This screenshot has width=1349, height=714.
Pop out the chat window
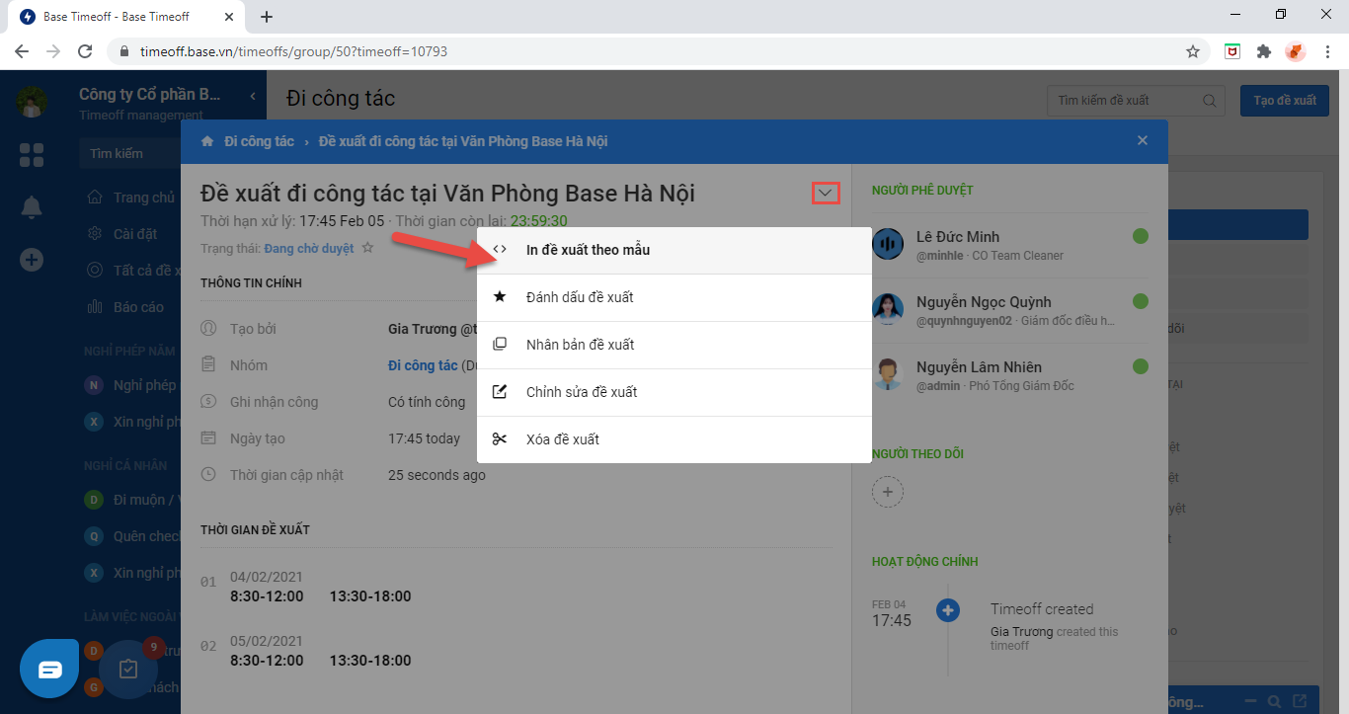(1299, 701)
